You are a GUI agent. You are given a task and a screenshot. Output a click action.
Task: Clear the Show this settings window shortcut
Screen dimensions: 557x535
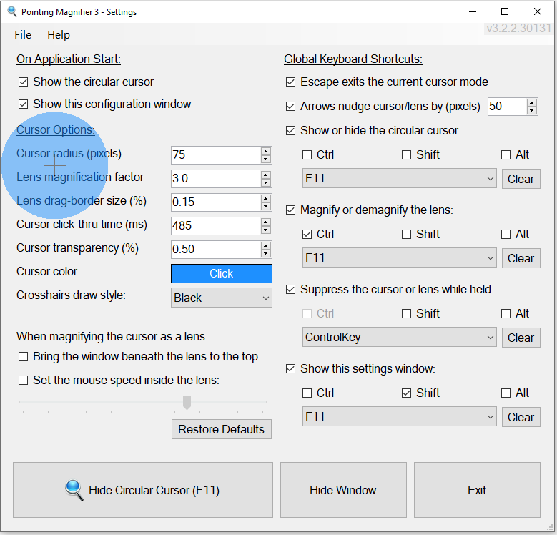pos(521,417)
